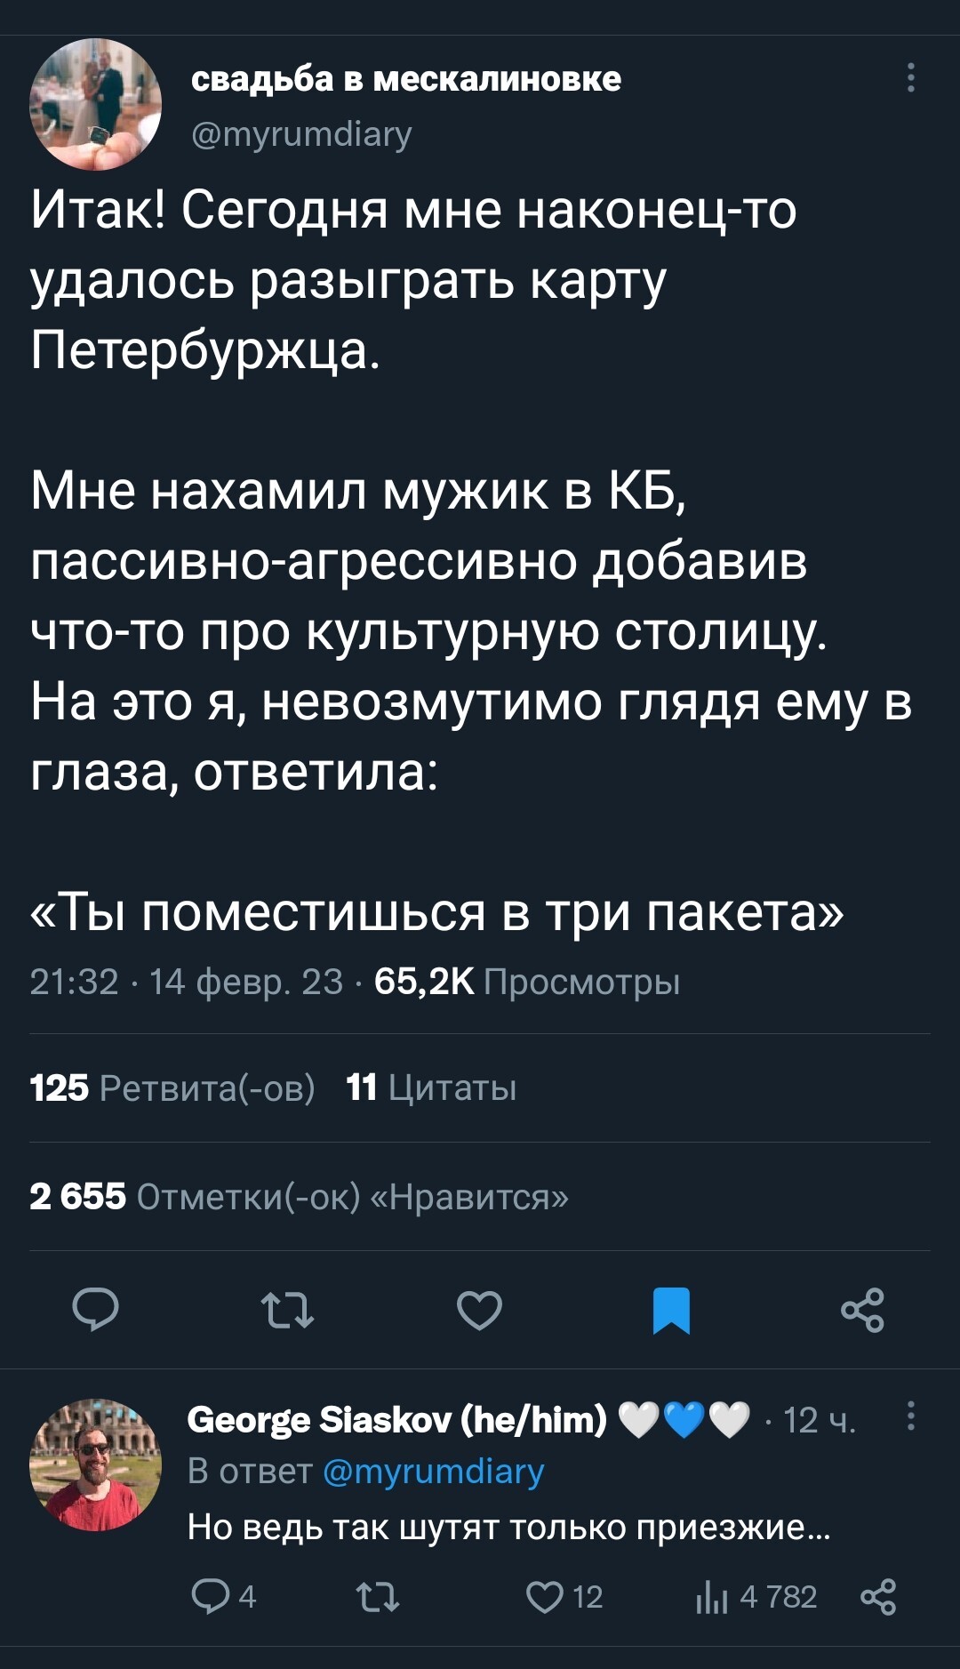Open main tweet three-dot options menu
960x1669 pixels.
click(910, 78)
